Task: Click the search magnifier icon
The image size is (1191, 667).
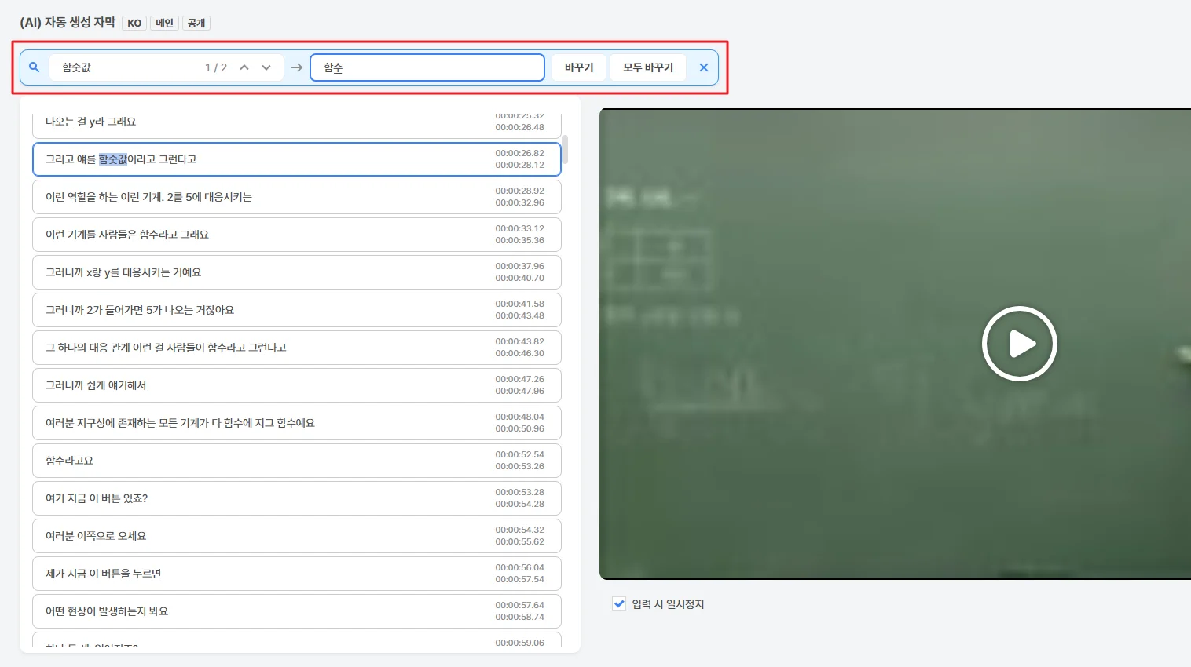Action: coord(34,67)
